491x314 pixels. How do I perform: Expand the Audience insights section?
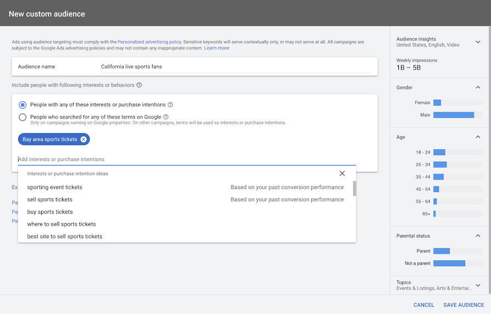point(478,42)
